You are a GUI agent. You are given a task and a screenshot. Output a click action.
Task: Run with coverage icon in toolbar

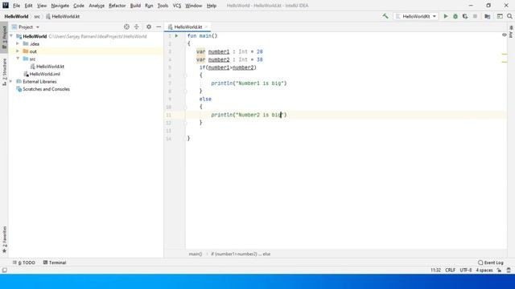pyautogui.click(x=465, y=16)
